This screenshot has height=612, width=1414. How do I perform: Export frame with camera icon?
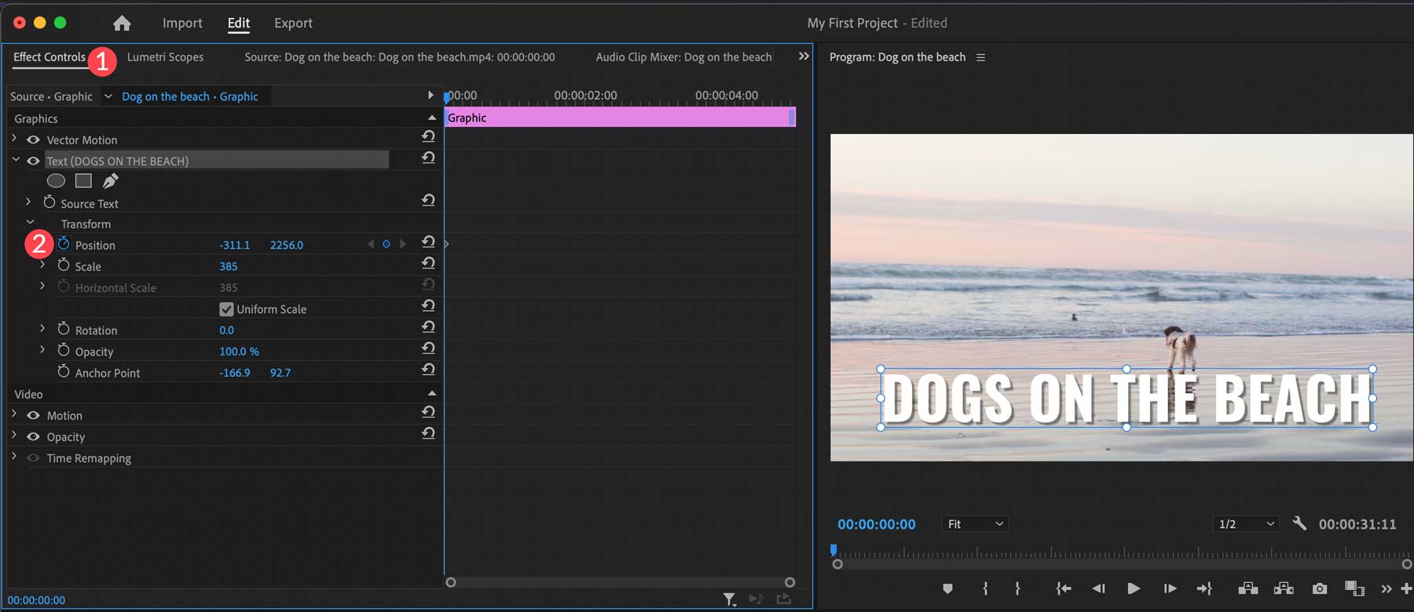1319,588
